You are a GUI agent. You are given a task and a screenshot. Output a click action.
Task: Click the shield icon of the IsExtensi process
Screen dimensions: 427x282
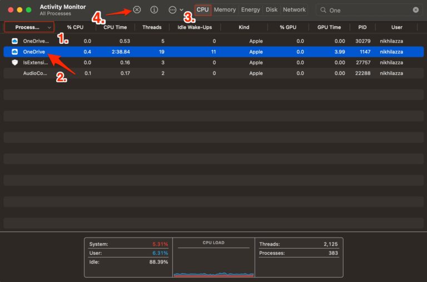point(15,63)
